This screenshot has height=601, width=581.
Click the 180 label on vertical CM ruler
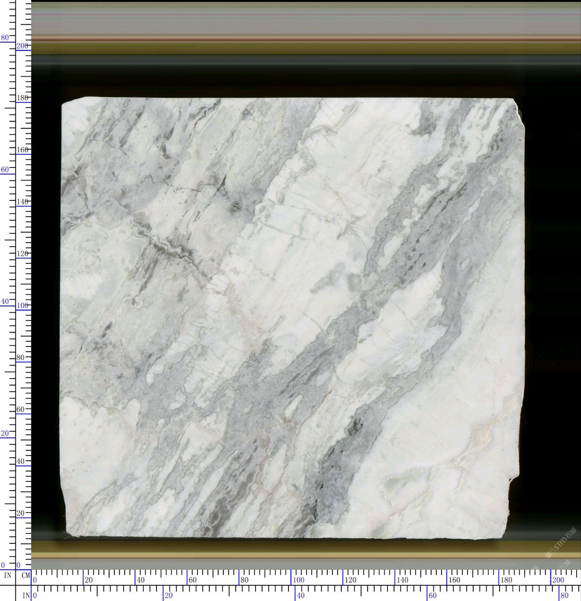click(x=22, y=98)
